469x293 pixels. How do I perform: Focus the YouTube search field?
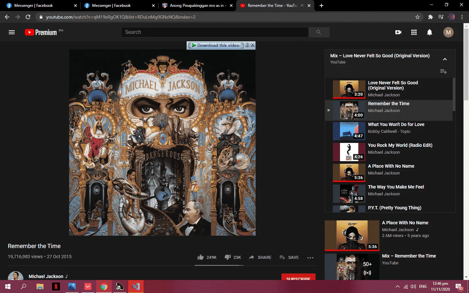point(215,32)
